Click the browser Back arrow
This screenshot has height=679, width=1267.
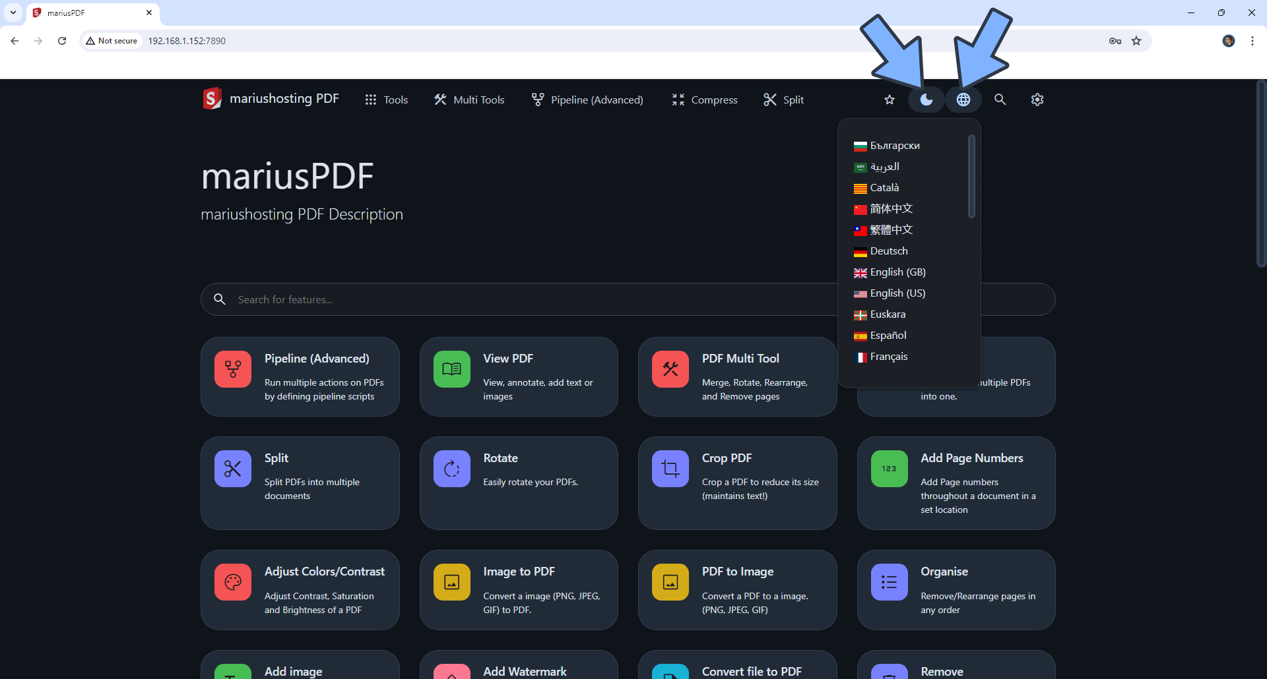15,41
